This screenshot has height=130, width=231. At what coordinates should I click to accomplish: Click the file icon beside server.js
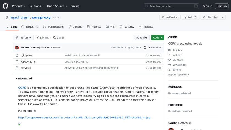17,68
